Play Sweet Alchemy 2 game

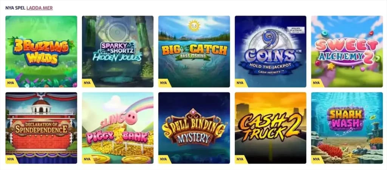347,52
